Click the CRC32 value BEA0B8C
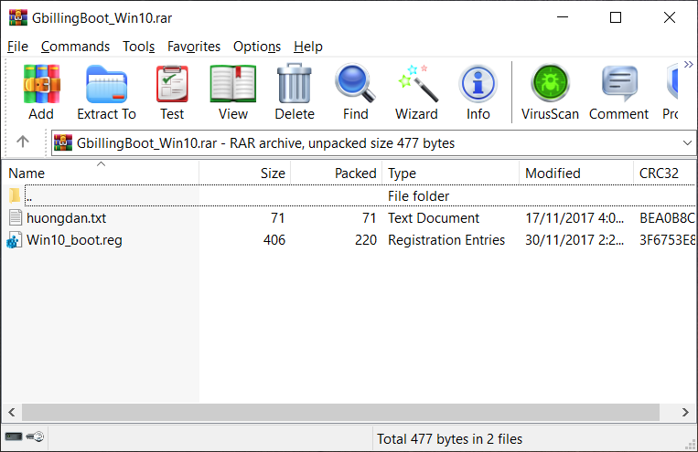 [x=667, y=217]
